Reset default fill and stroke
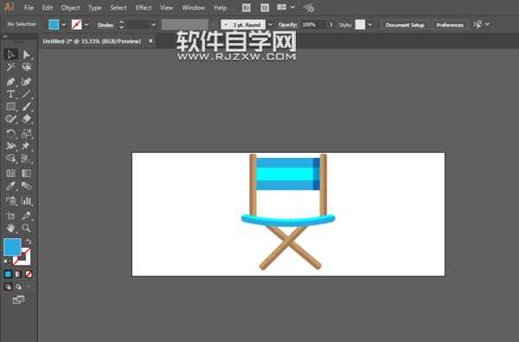519x342 pixels. pos(6,262)
